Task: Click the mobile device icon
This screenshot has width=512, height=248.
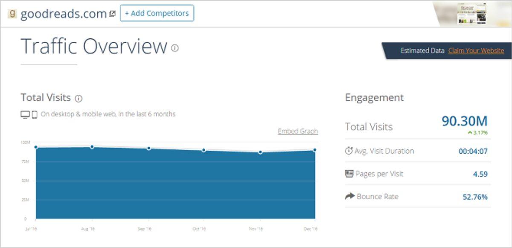Action: tap(35, 114)
